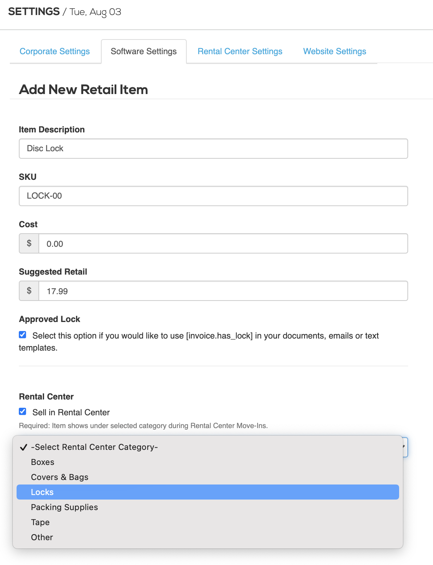Click the Add New Retail Item heading
433x565 pixels.
(x=84, y=90)
